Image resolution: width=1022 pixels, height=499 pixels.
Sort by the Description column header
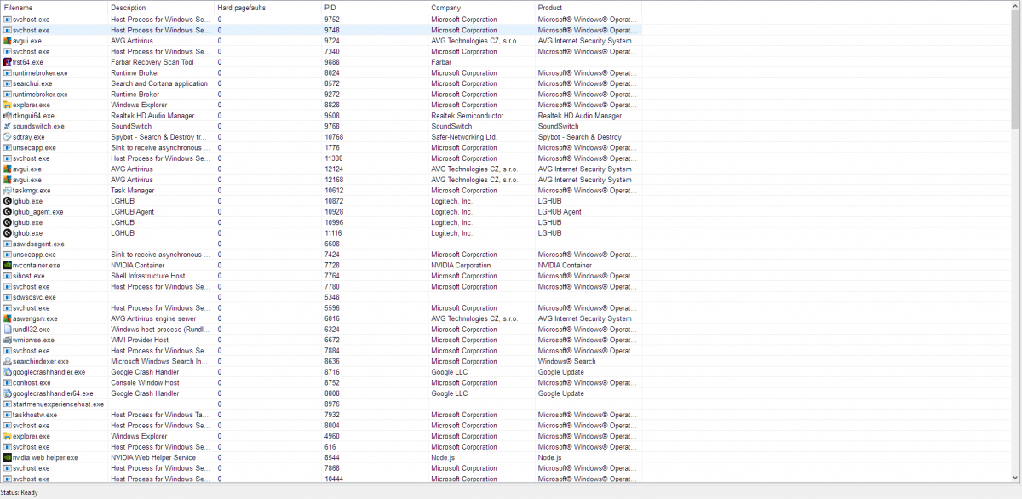(x=161, y=7)
